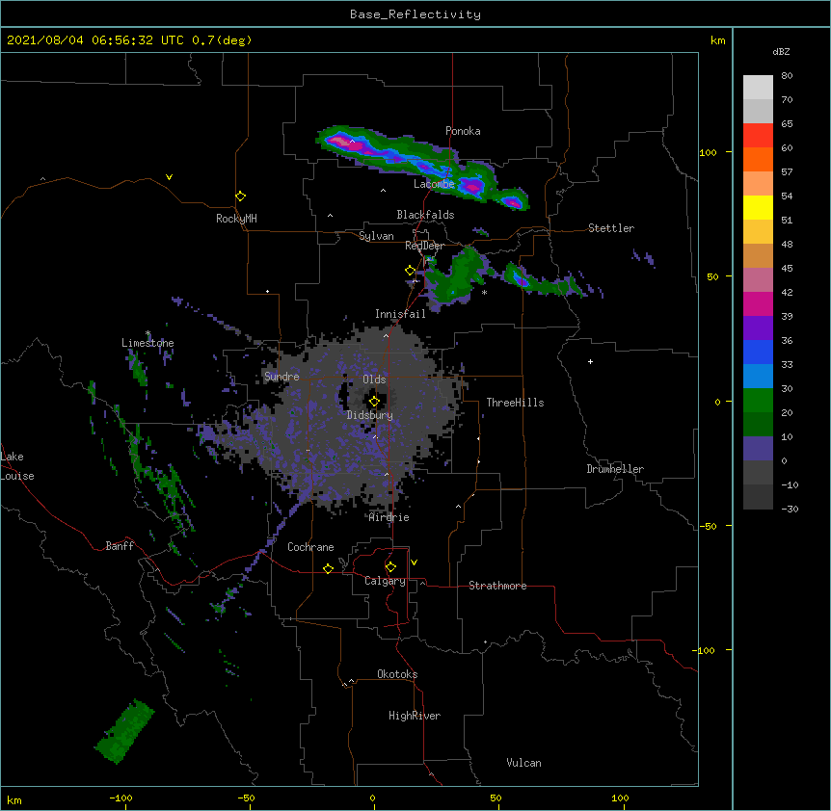The width and height of the screenshot is (831, 811).
Task: Click the Base_Reflectivity title text
Action: pyautogui.click(x=415, y=14)
